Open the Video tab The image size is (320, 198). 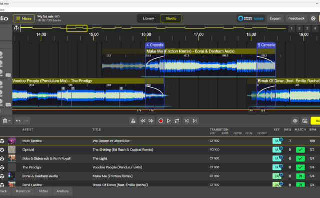[x=43, y=191]
